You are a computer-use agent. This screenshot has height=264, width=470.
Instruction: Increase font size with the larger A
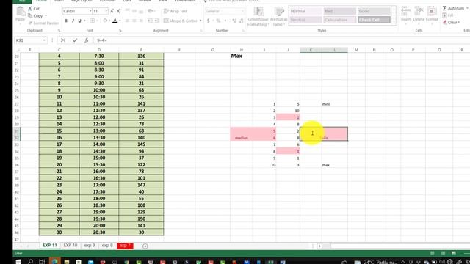tap(112, 11)
